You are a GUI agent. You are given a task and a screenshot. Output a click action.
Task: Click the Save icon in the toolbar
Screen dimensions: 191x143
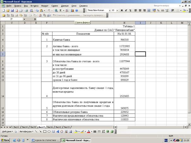click(x=12, y=10)
